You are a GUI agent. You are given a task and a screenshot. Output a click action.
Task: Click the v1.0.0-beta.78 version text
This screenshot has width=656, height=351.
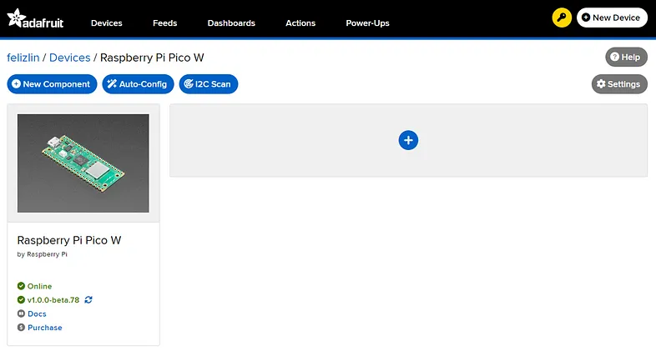pyautogui.click(x=53, y=300)
